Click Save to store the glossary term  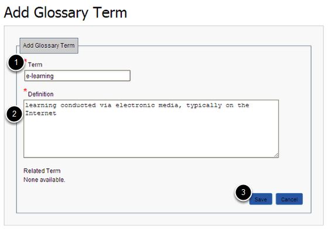(261, 199)
